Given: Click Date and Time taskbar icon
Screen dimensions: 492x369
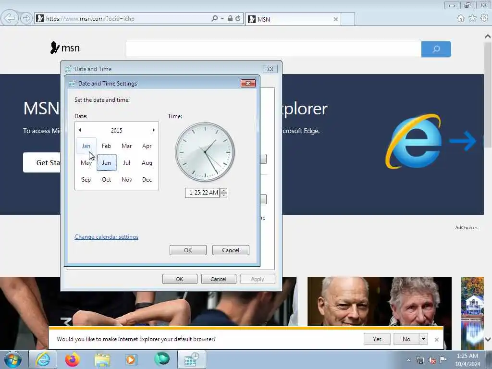Looking at the screenshot, I should point(192,359).
